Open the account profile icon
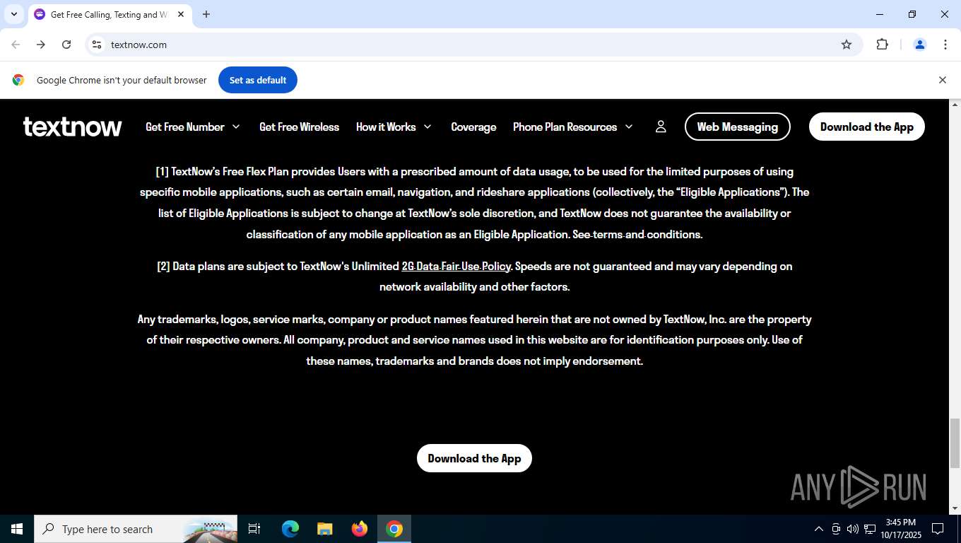This screenshot has height=543, width=961. [661, 127]
